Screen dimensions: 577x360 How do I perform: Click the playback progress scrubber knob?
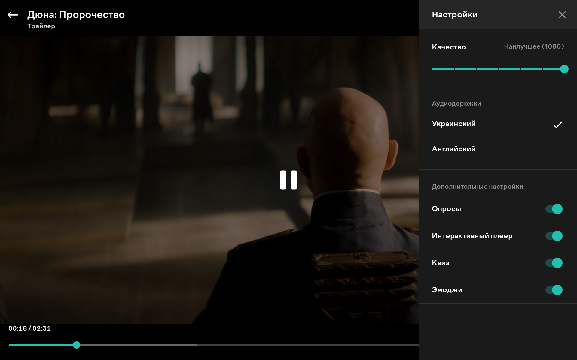(x=77, y=345)
